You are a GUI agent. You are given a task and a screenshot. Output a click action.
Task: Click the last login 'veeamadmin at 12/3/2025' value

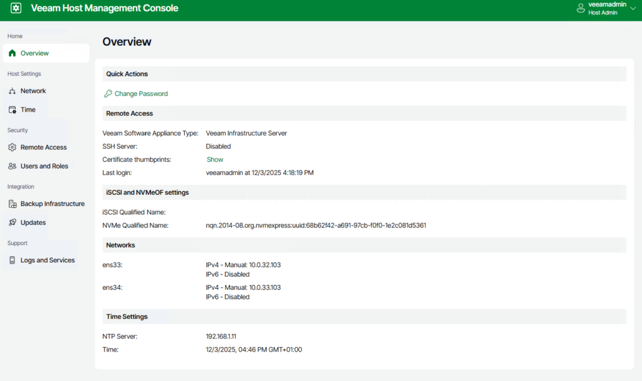coord(260,173)
